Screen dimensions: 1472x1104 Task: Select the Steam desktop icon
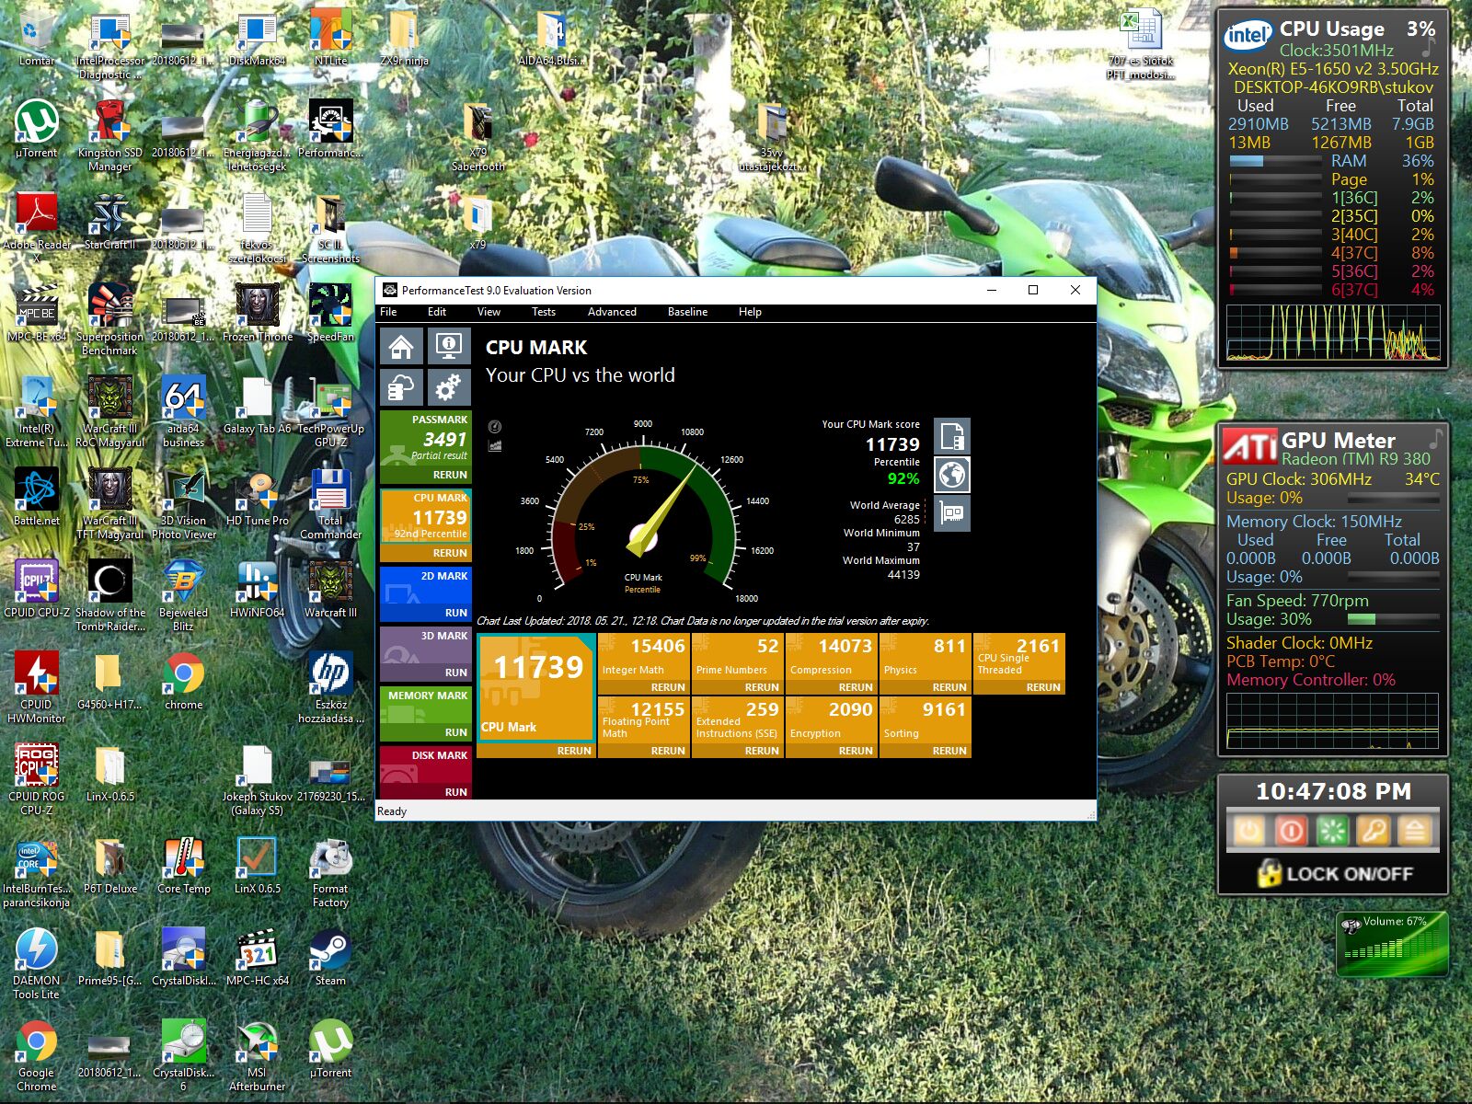tap(330, 957)
